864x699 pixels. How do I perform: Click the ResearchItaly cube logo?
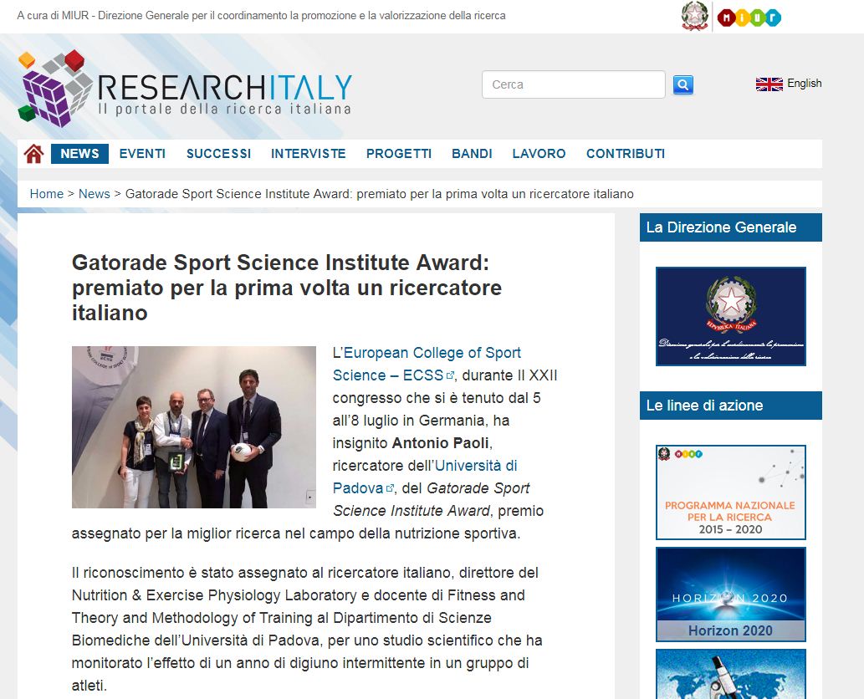click(54, 88)
